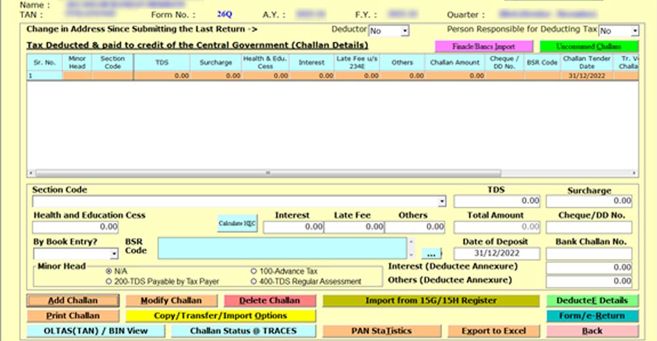Click the TDS amount input field
Viewport: 657px width, 341px height.
tap(497, 201)
